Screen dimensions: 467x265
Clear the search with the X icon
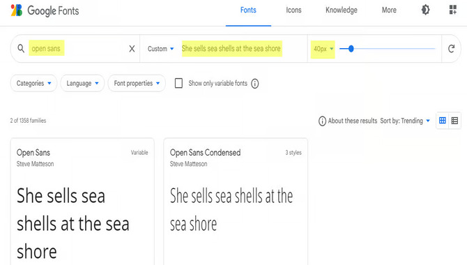tap(132, 49)
